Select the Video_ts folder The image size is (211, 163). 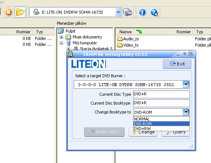131,45
